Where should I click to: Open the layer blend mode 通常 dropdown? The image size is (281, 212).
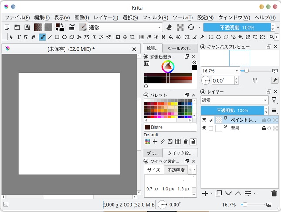pyautogui.click(x=235, y=100)
